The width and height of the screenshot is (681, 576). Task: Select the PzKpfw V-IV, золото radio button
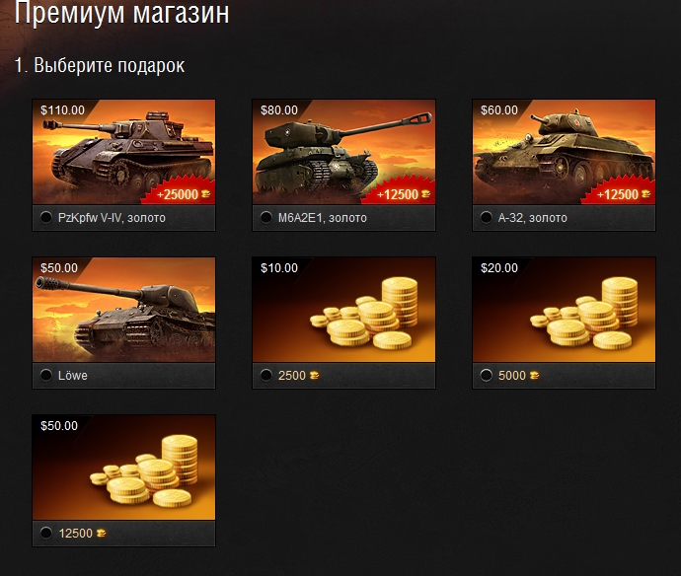click(46, 217)
